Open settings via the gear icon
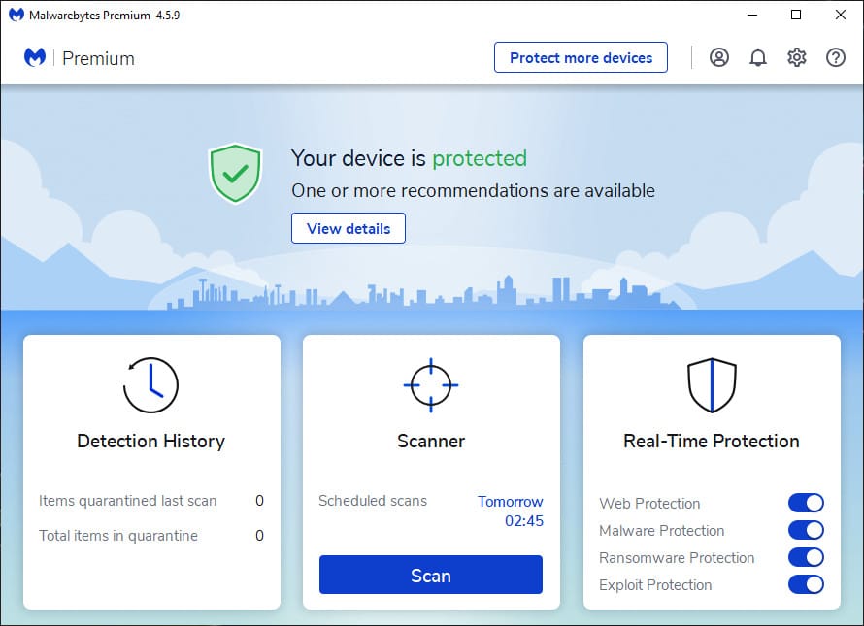Image resolution: width=864 pixels, height=626 pixels. pyautogui.click(x=797, y=57)
